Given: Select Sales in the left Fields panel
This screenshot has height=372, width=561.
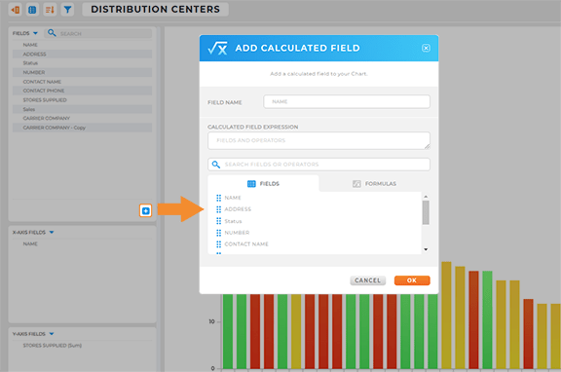Looking at the screenshot, I should (82, 109).
